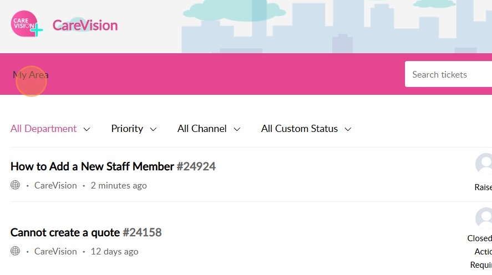492x275 pixels.
Task: Click CareVision label under Cannot create a quote
Action: (55, 252)
